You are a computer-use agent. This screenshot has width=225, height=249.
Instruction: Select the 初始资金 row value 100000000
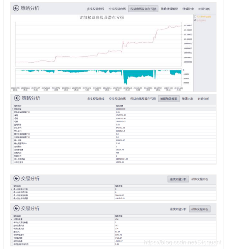tap(121, 109)
